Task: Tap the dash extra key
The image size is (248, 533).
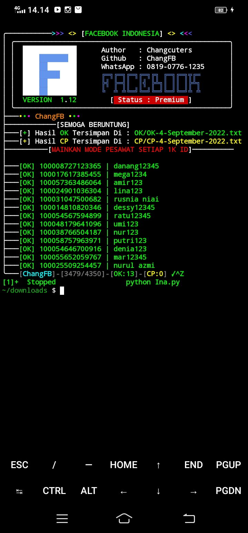Action: (89, 465)
